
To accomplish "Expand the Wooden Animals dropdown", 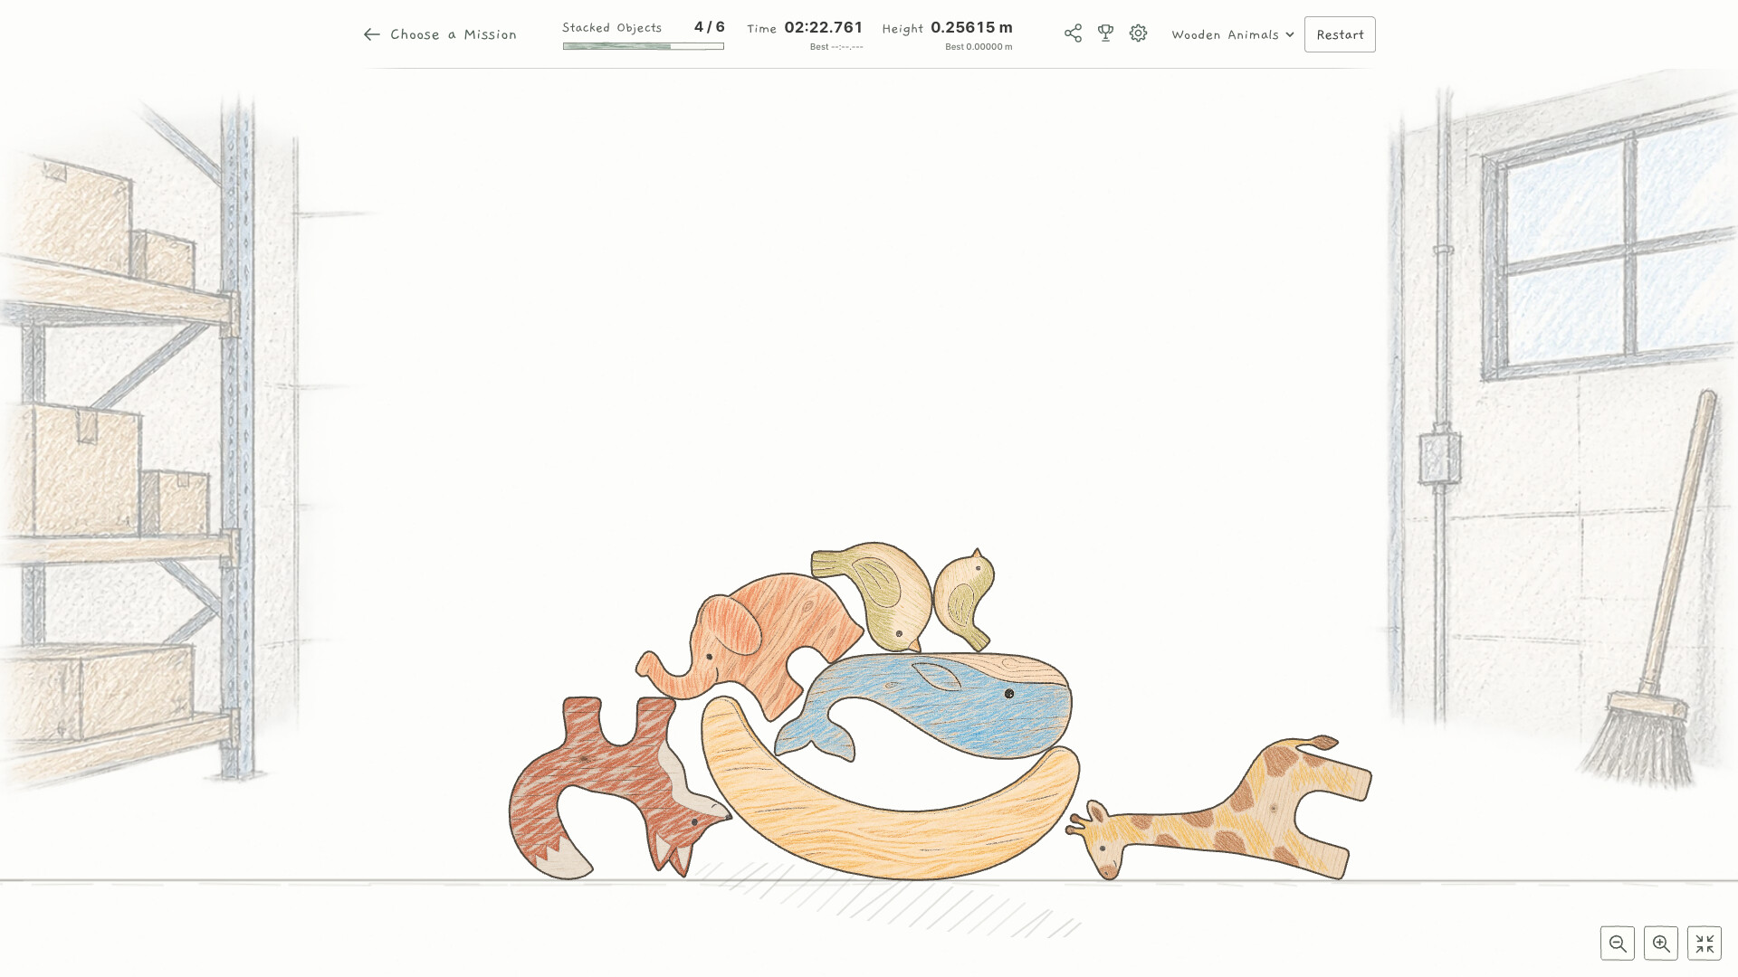I will pos(1232,34).
